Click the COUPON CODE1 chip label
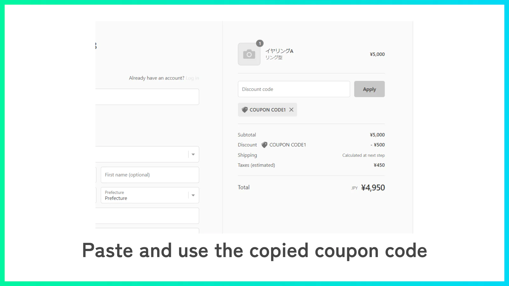The height and width of the screenshot is (286, 509). pos(268,110)
